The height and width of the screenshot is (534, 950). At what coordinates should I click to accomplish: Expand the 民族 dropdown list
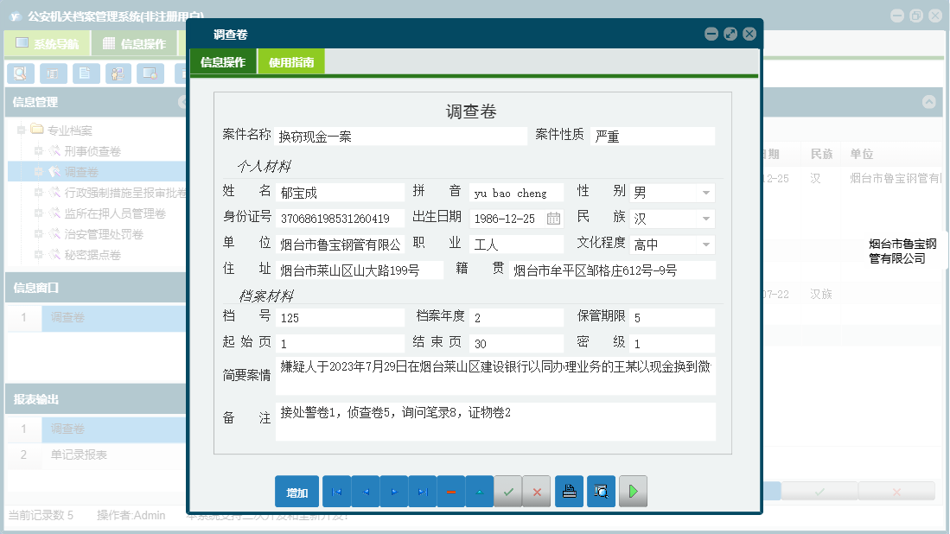(706, 219)
